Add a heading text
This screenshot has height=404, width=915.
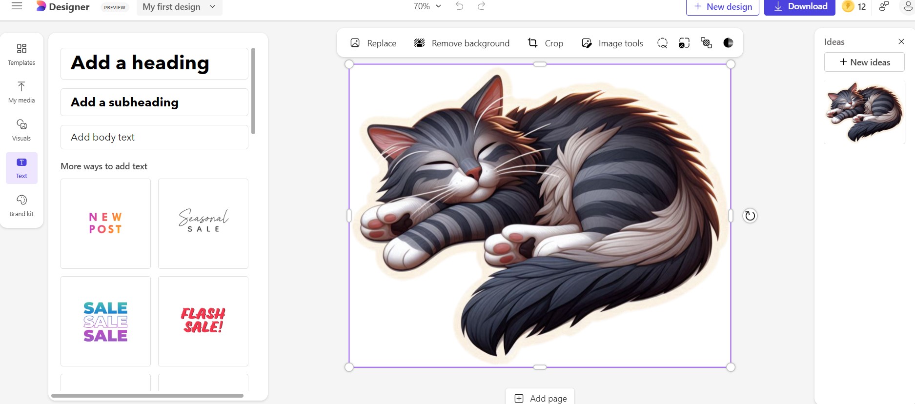pos(154,63)
